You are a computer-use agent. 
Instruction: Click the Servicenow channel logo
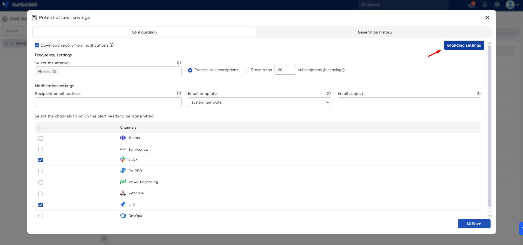123,149
